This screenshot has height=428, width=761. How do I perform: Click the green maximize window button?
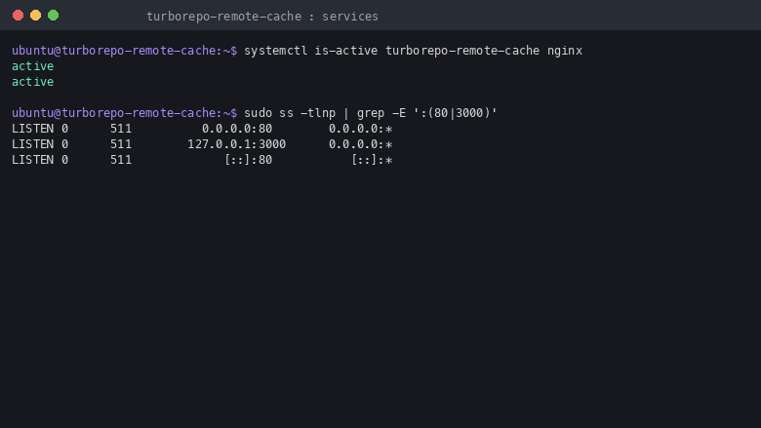(x=54, y=16)
